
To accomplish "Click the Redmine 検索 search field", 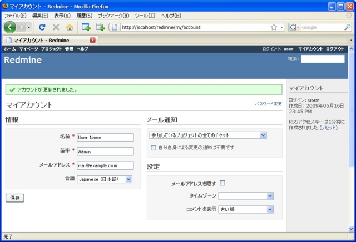I will pyautogui.click(x=323, y=59).
